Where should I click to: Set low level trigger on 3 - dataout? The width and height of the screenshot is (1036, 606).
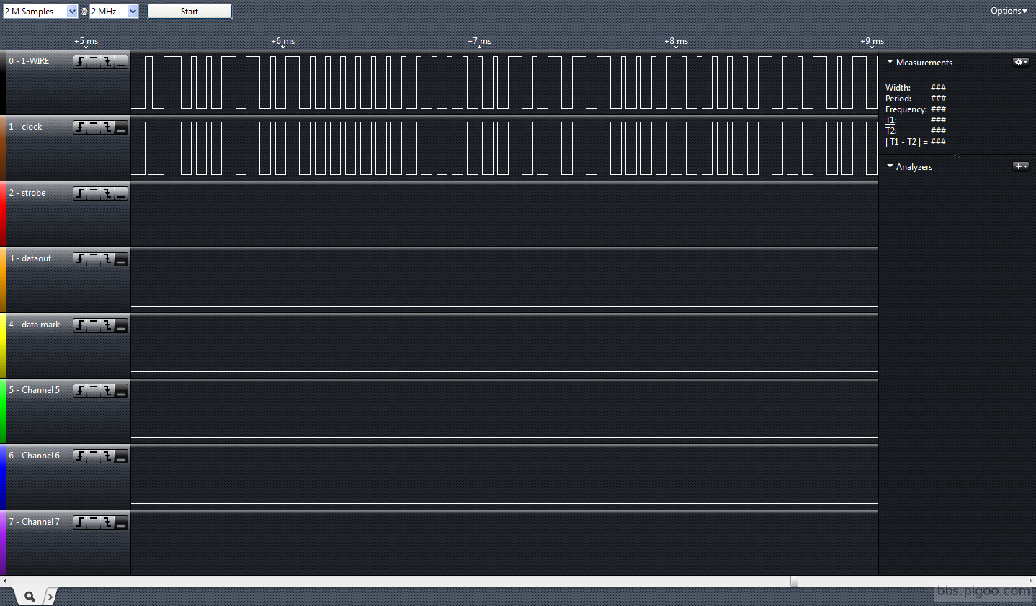click(121, 259)
